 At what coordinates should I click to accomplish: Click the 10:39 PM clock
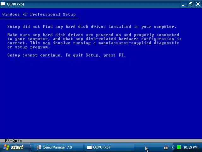coord(190,147)
